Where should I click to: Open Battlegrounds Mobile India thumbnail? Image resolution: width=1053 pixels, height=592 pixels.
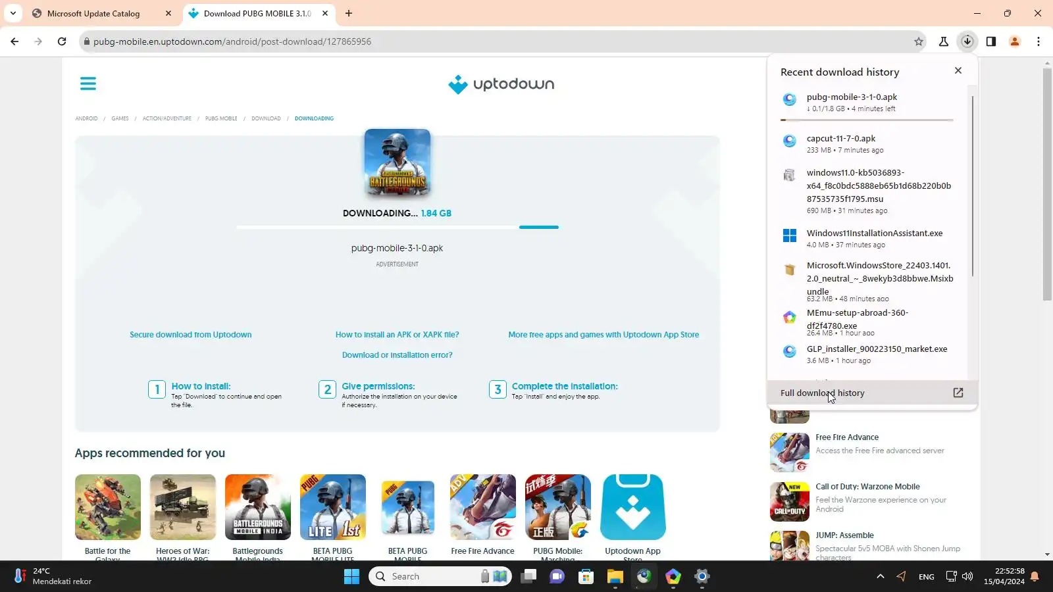[258, 507]
